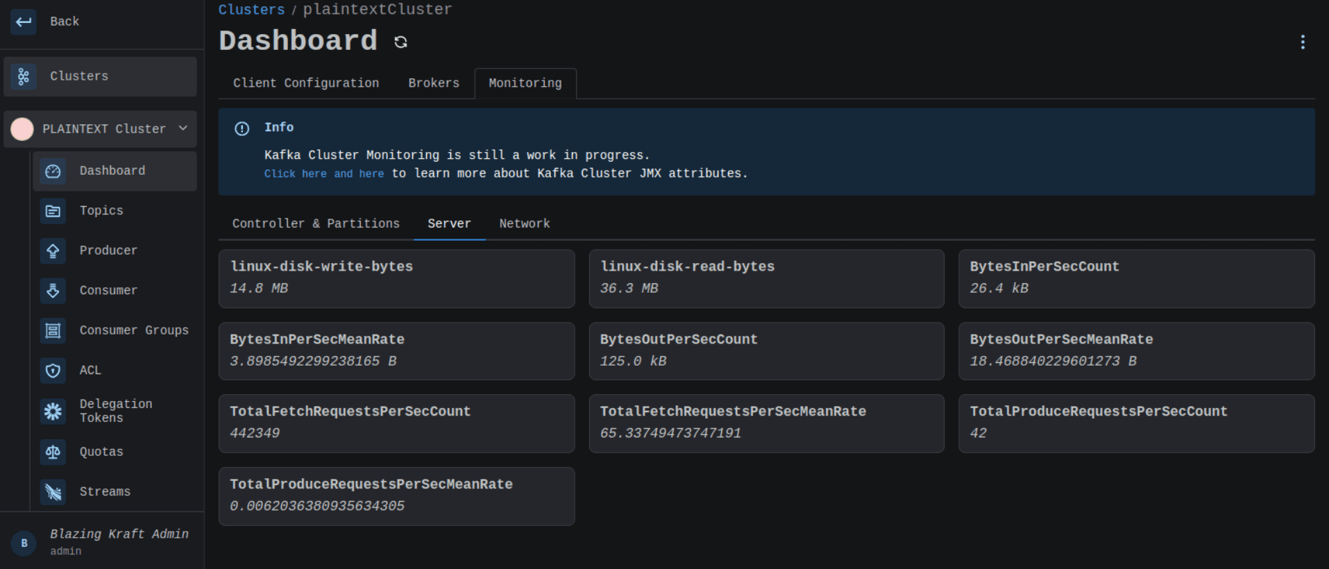The image size is (1329, 569).
Task: Click the value 0.0062036380935634305
Action: click(x=317, y=506)
